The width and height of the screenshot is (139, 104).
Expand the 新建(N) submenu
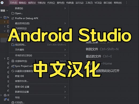pyautogui.click(x=39, y=8)
